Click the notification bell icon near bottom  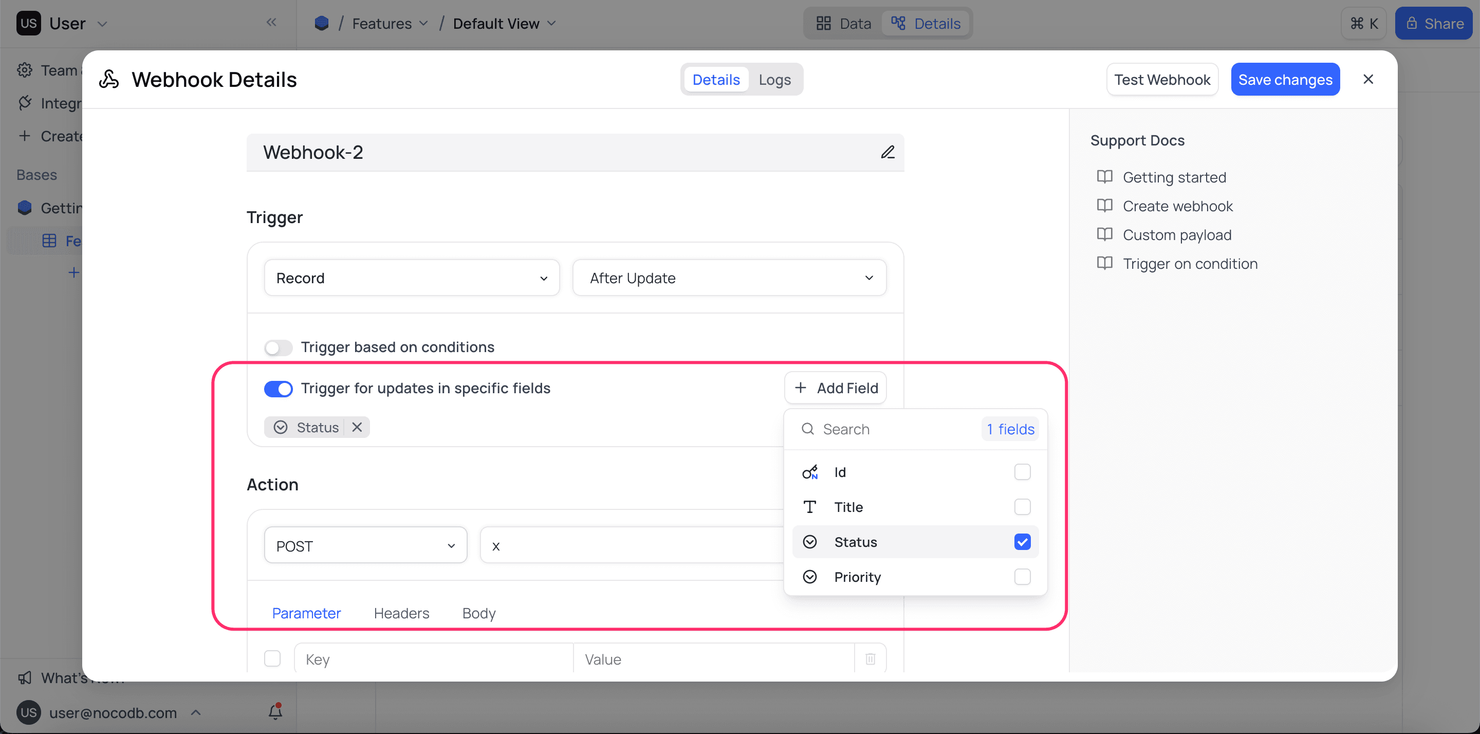click(x=274, y=712)
